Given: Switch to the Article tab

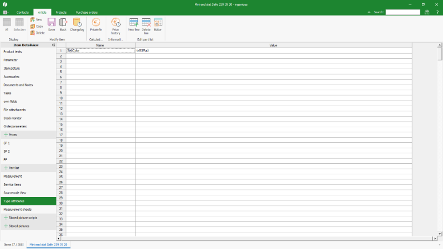Looking at the screenshot, I should point(42,12).
